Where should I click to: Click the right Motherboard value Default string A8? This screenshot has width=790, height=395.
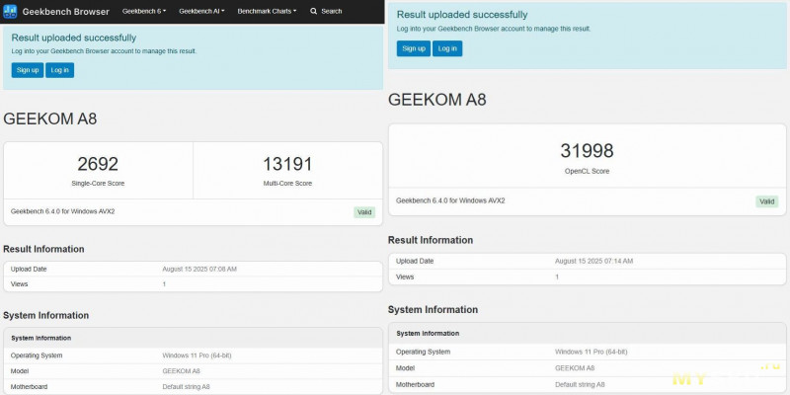580,384
